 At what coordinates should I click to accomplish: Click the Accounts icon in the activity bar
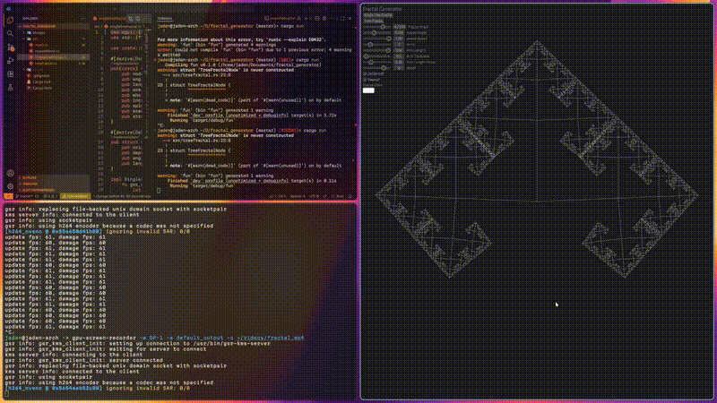[x=10, y=173]
